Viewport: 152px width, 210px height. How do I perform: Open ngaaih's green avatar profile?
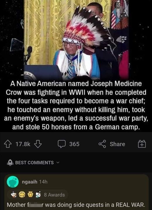coord(13,182)
